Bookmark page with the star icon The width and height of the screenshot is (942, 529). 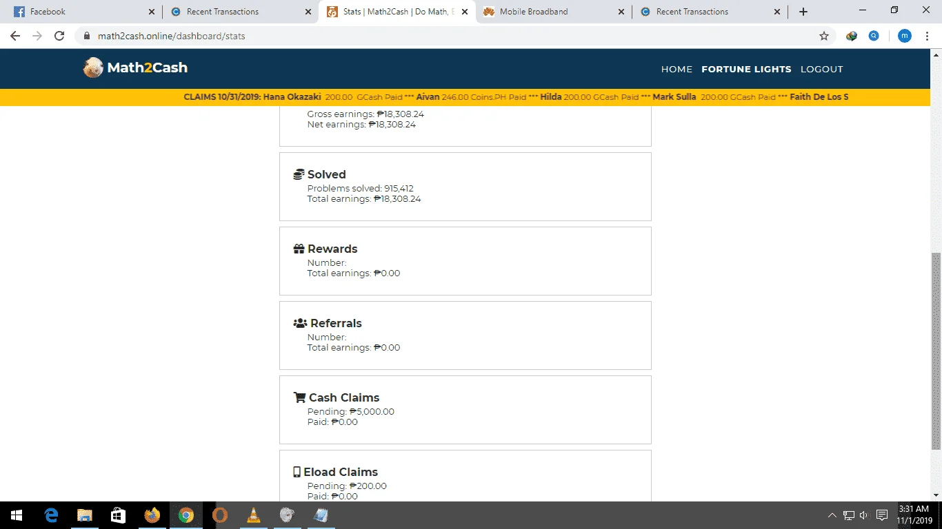tap(823, 36)
